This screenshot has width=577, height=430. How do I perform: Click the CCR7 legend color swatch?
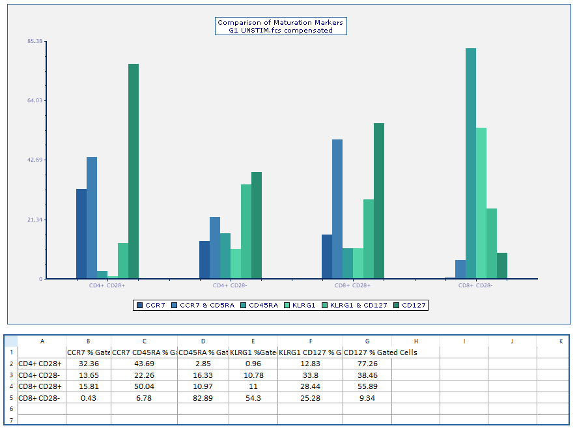point(140,305)
